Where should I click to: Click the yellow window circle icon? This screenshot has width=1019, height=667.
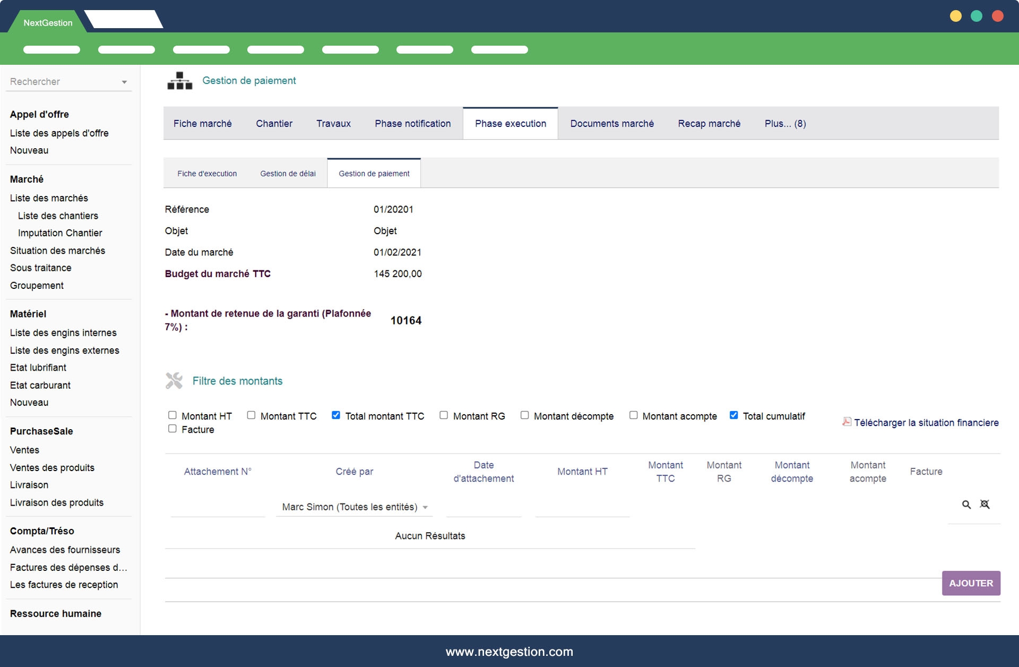[955, 16]
